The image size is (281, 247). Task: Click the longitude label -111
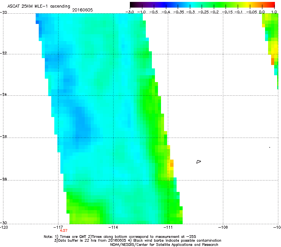point(168,227)
